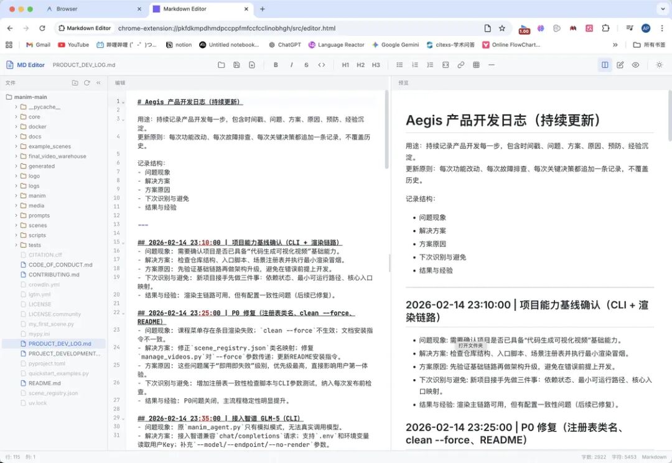Export the document with the download icon
This screenshot has width=672, height=463.
coord(251,65)
